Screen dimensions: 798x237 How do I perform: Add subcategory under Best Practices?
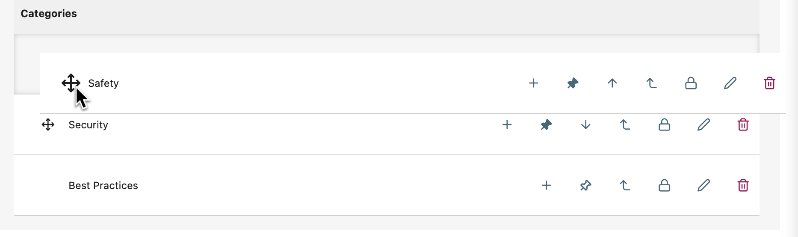(x=546, y=185)
